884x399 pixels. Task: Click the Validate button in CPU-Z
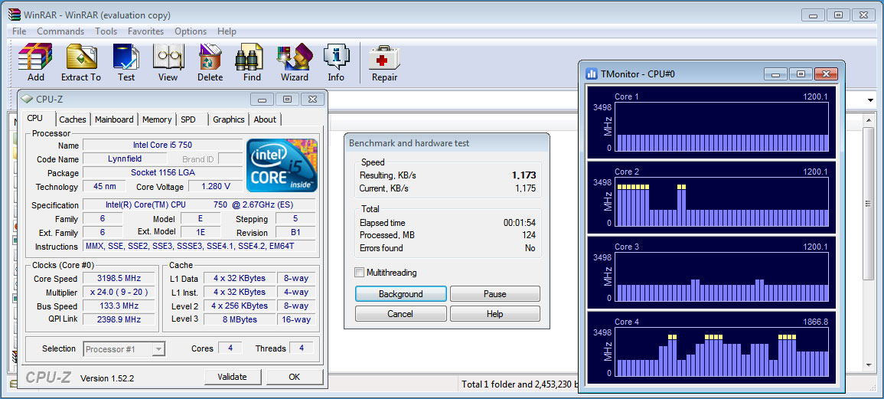pyautogui.click(x=232, y=377)
